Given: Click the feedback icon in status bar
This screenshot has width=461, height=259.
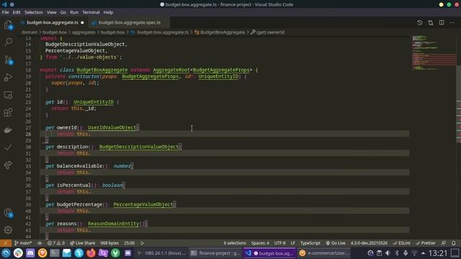Looking at the screenshot, I should 444,243.
